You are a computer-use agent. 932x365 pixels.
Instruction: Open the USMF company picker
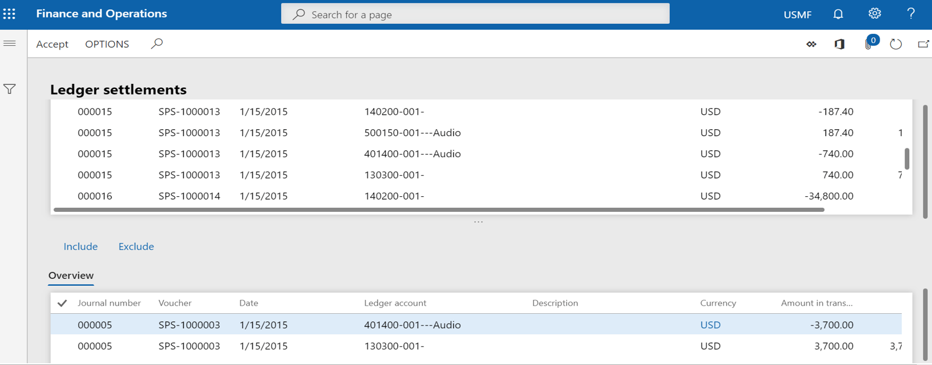click(797, 15)
